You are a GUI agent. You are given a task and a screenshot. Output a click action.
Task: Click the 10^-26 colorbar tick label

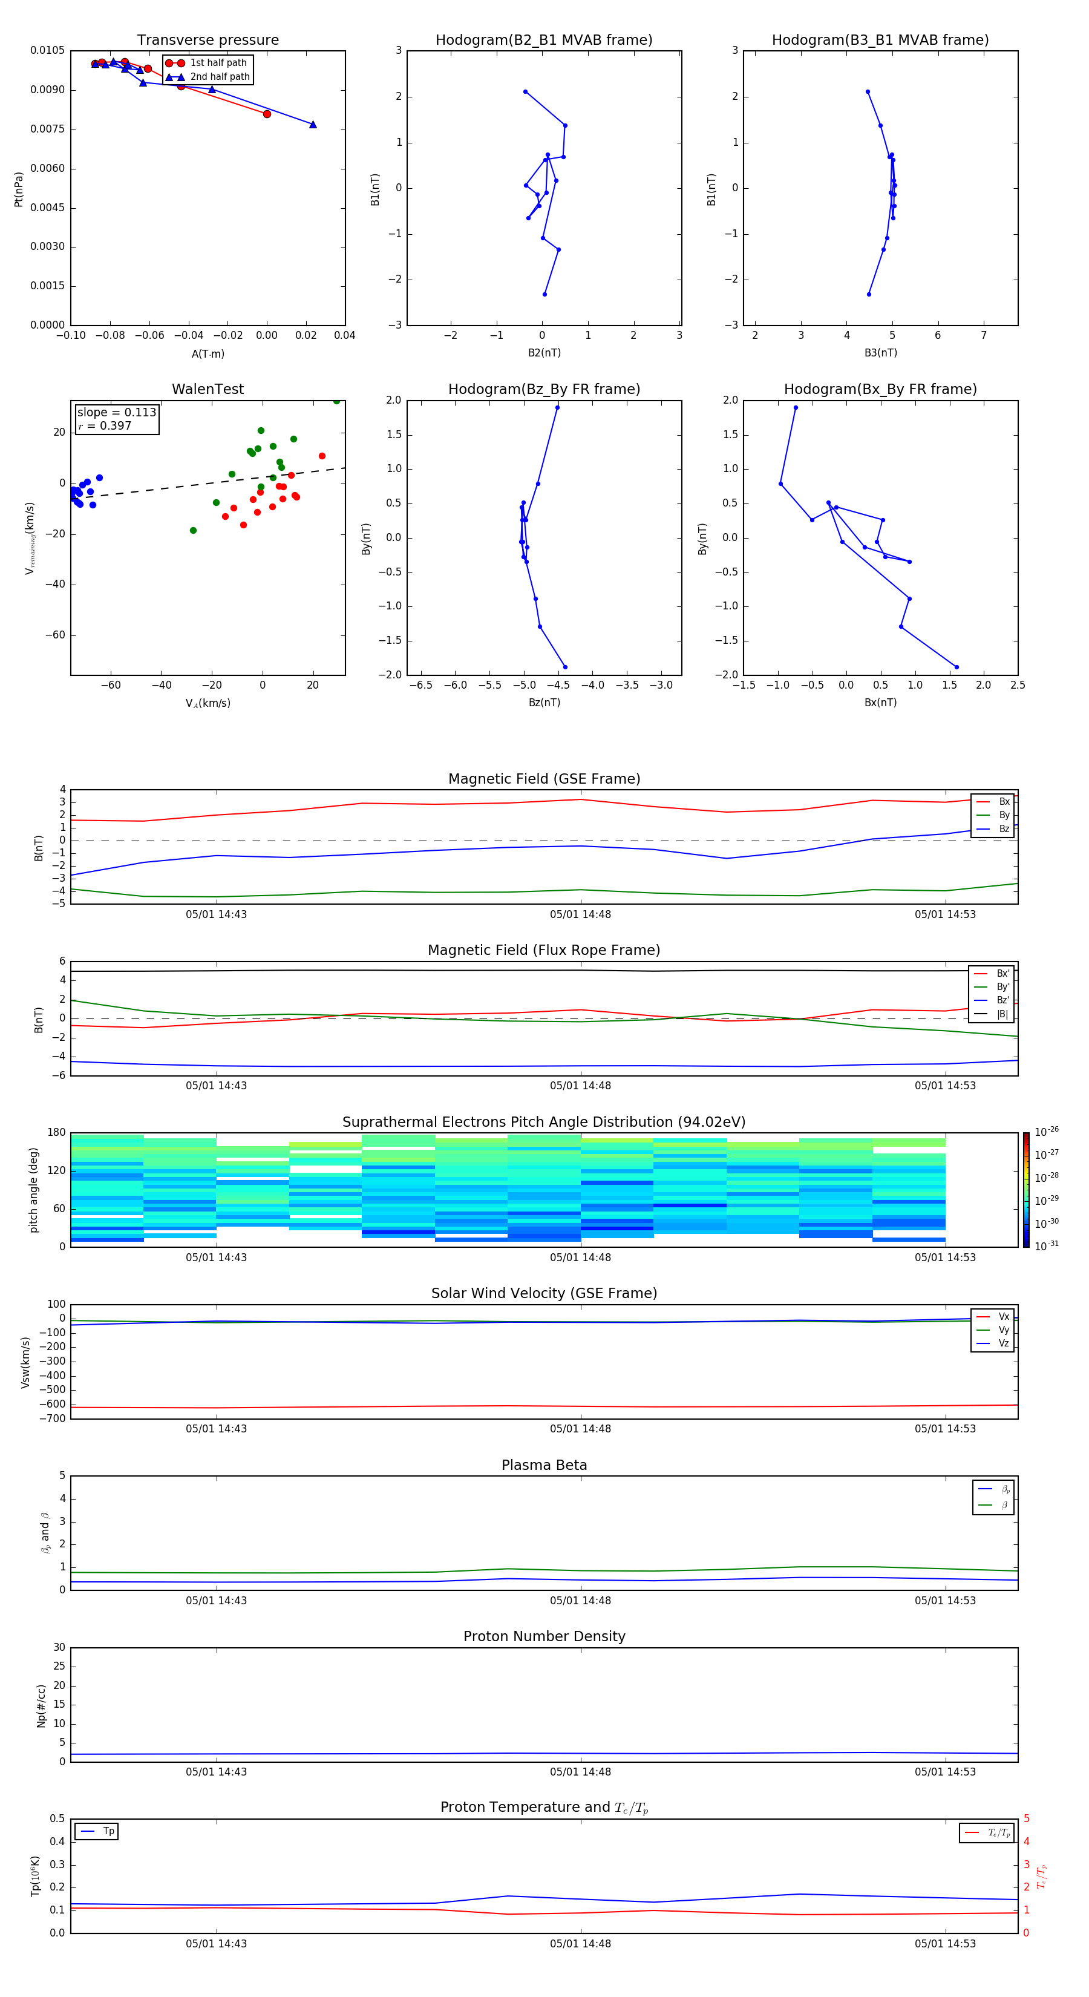(1047, 1132)
